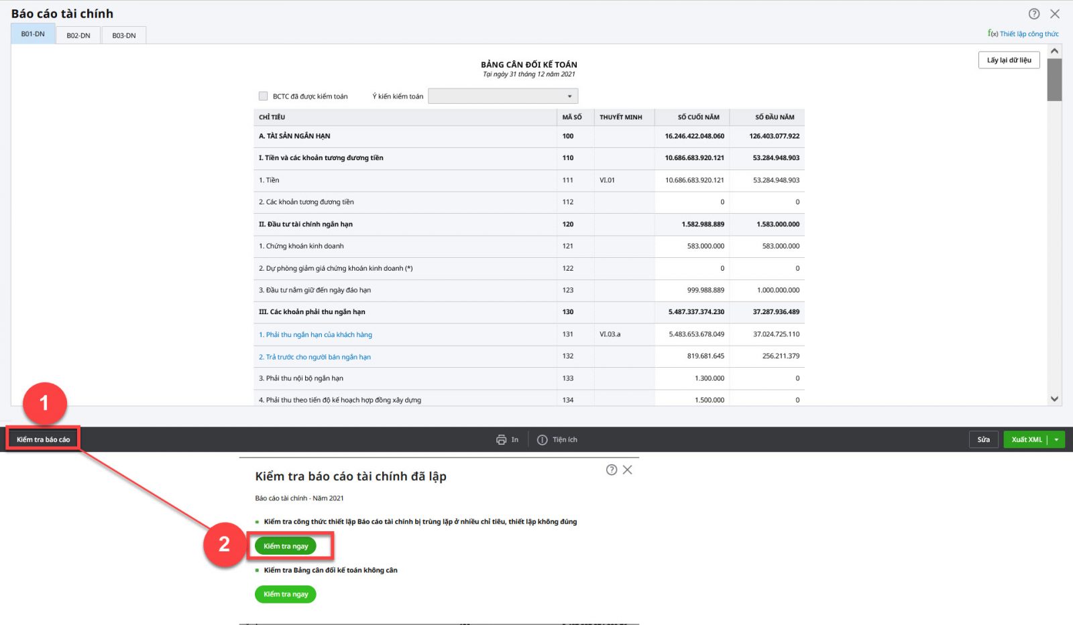
Task: Open Phải thu ngắn hạn của khách hàng link
Action: click(x=315, y=335)
